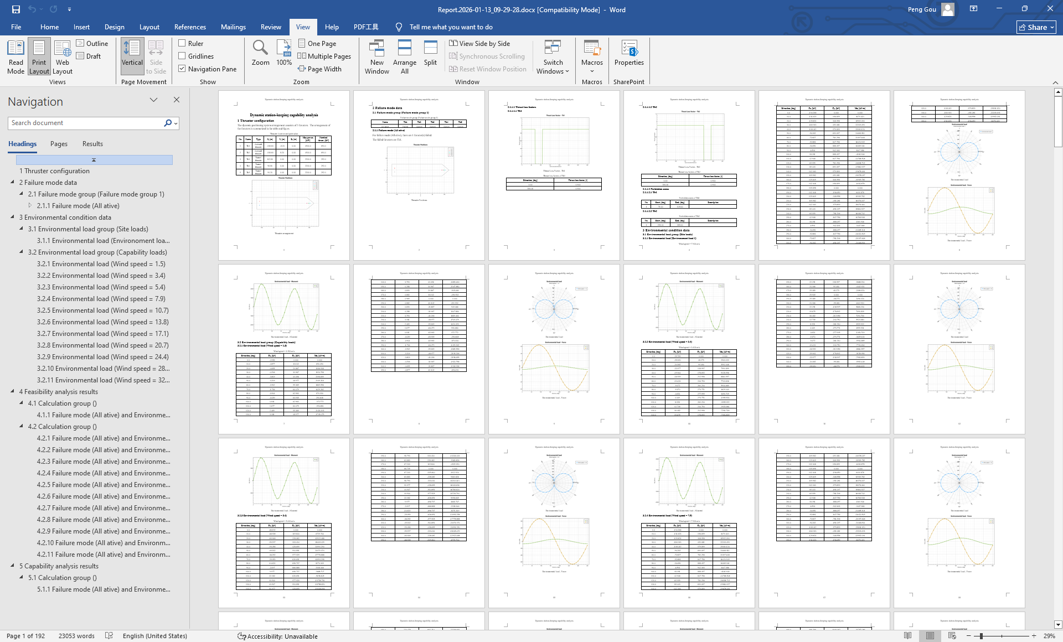This screenshot has height=642, width=1063.
Task: Click the search magnifier icon
Action: [168, 123]
